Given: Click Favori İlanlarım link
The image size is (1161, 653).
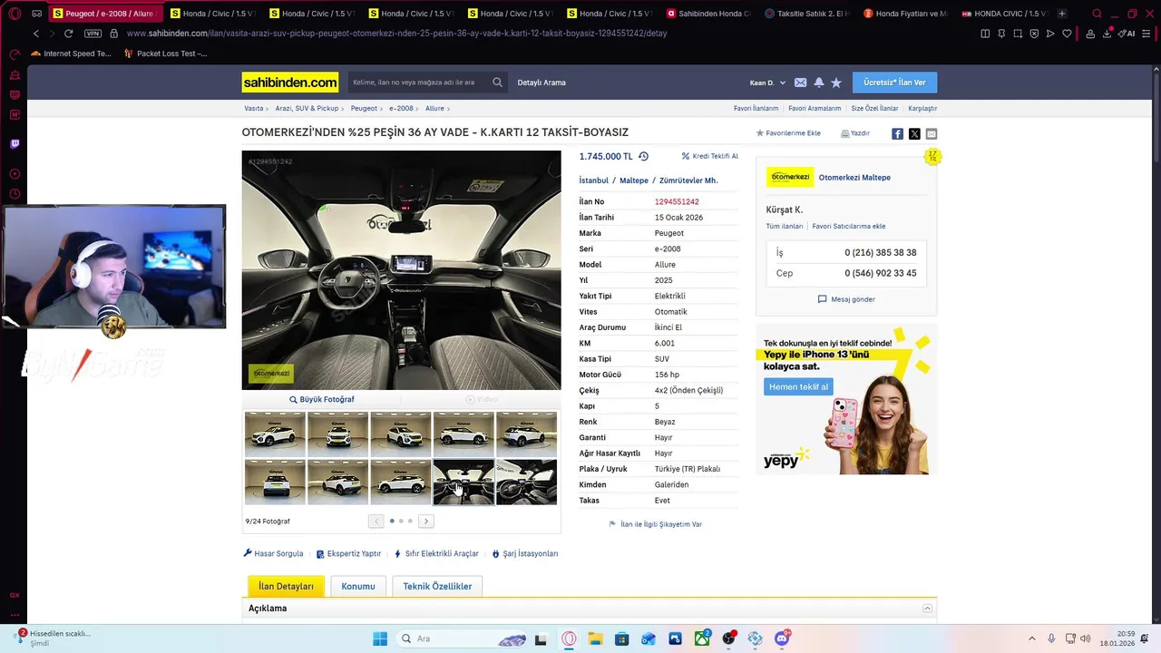Looking at the screenshot, I should pyautogui.click(x=756, y=108).
